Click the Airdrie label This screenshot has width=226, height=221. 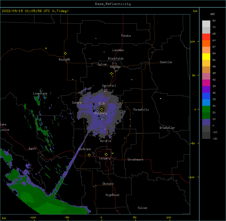pyautogui.click(x=106, y=141)
